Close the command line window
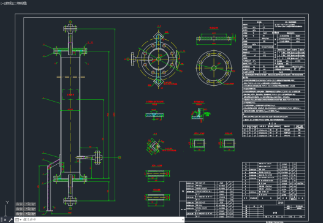This screenshot has width=323, height=223. coord(6,220)
